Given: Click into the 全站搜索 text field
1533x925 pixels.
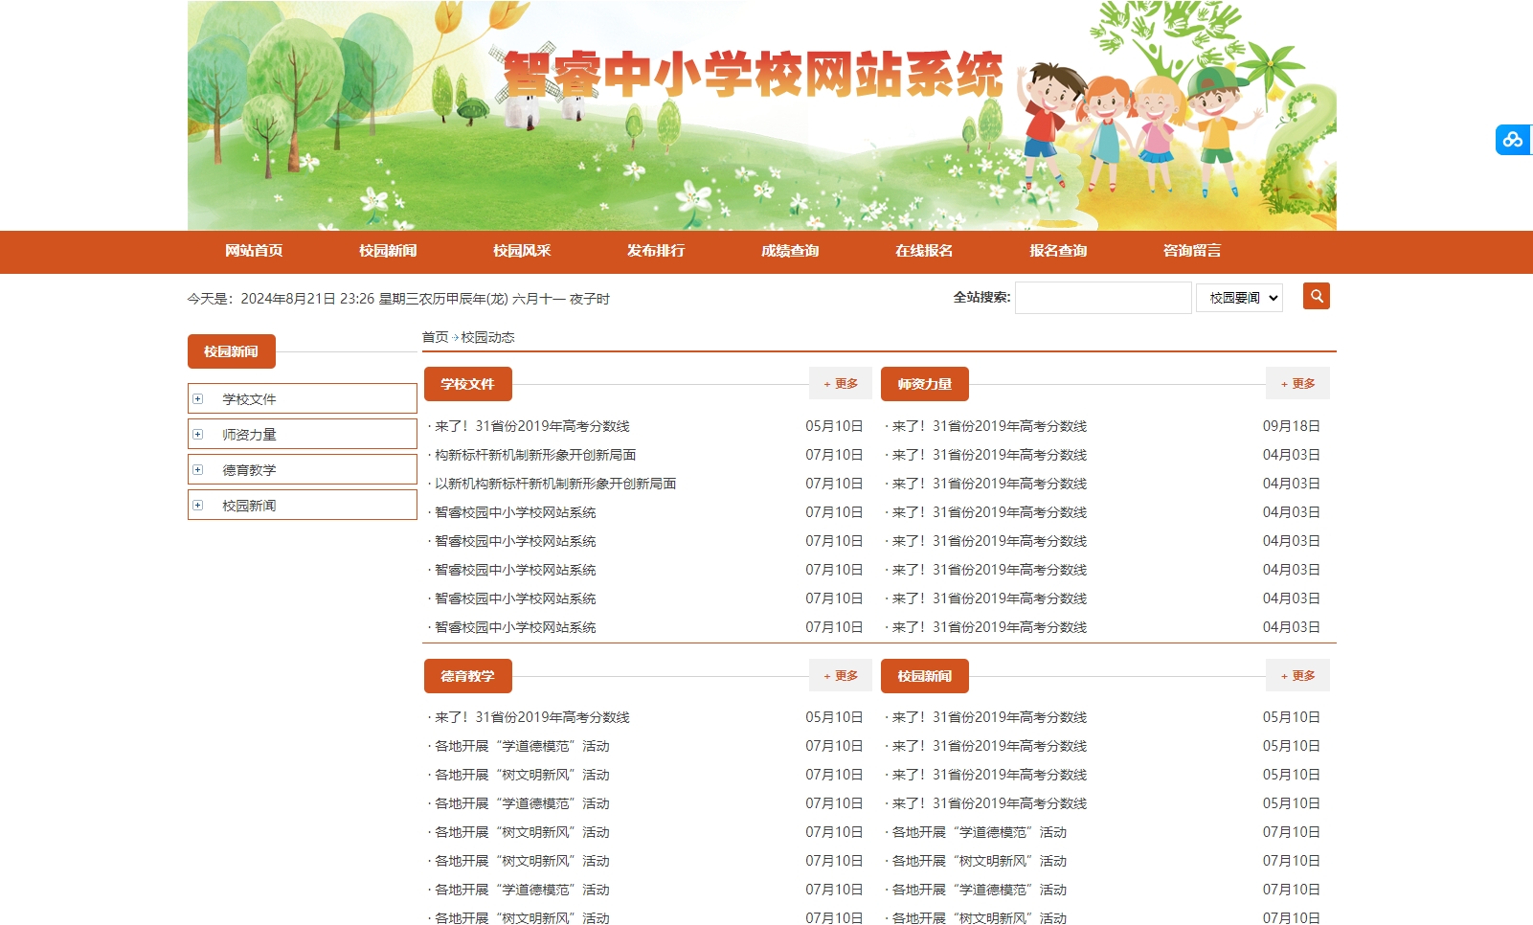Looking at the screenshot, I should [1103, 298].
